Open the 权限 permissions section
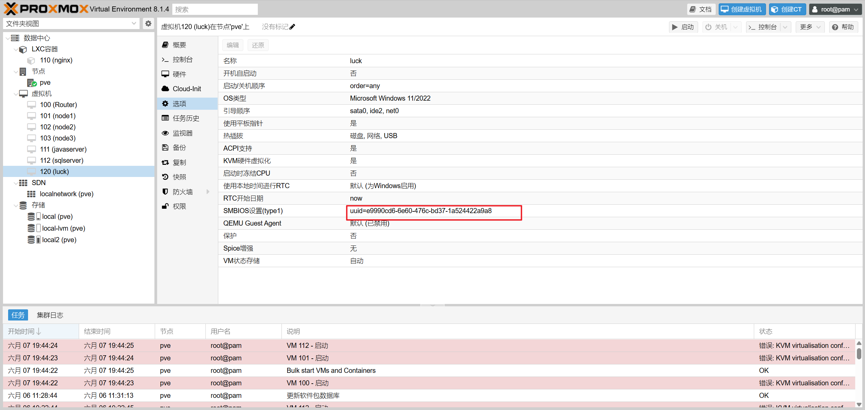The height and width of the screenshot is (410, 865). tap(179, 206)
